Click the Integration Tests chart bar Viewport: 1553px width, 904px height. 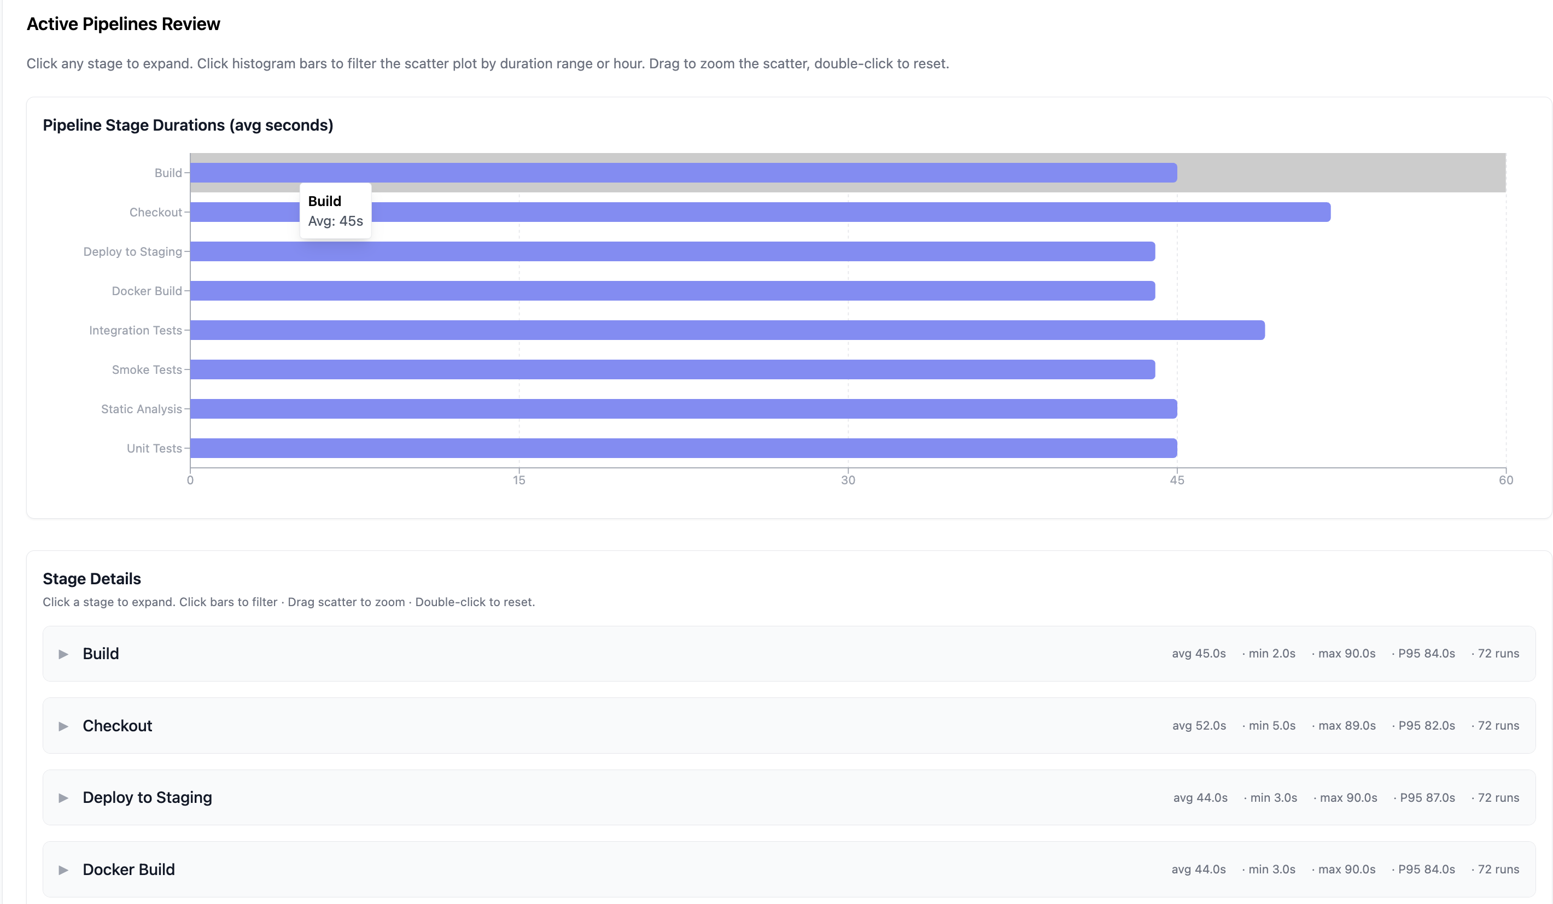pos(727,331)
